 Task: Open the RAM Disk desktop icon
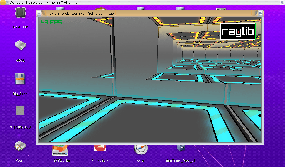pyautogui.click(x=20, y=13)
